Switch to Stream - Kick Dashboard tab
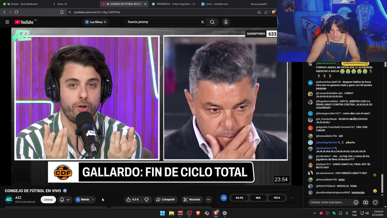387x218 pixels. tap(24, 4)
